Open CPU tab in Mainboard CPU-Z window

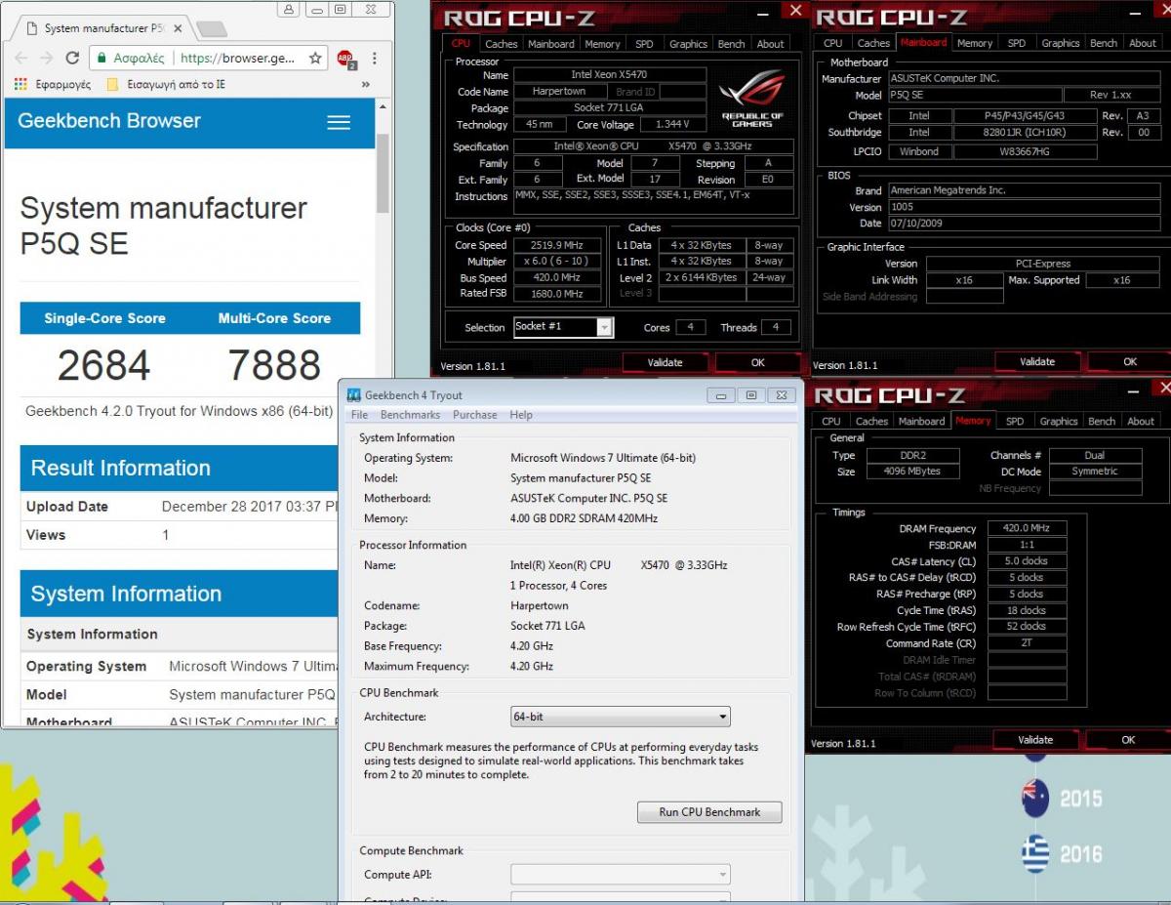tap(832, 43)
